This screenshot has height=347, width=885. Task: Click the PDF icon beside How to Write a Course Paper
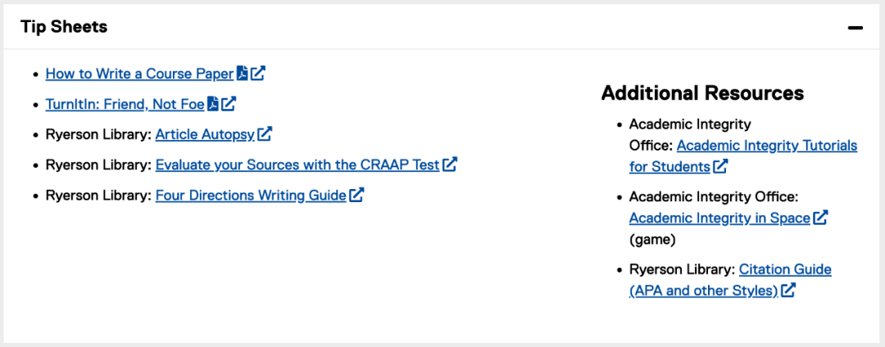click(242, 73)
